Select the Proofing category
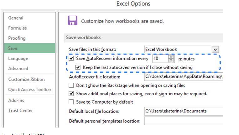 click(17, 38)
